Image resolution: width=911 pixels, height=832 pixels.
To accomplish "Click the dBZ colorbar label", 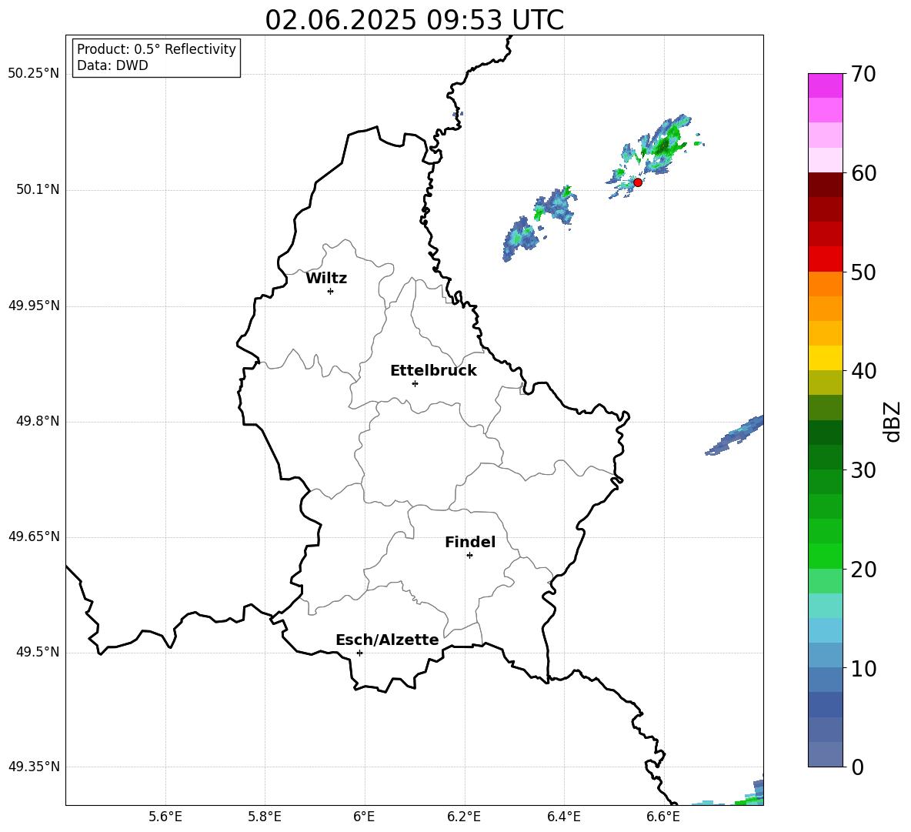I will pos(892,421).
